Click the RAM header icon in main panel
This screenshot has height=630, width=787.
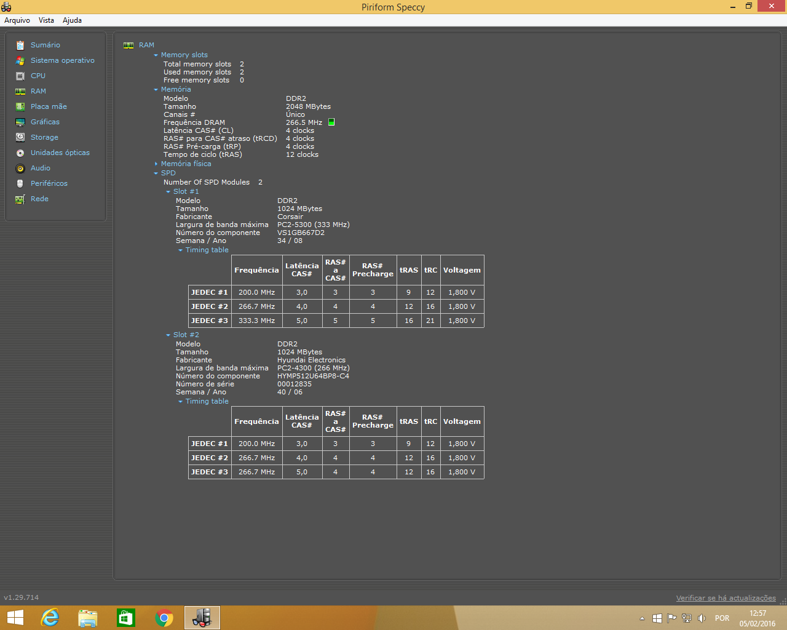tap(129, 45)
